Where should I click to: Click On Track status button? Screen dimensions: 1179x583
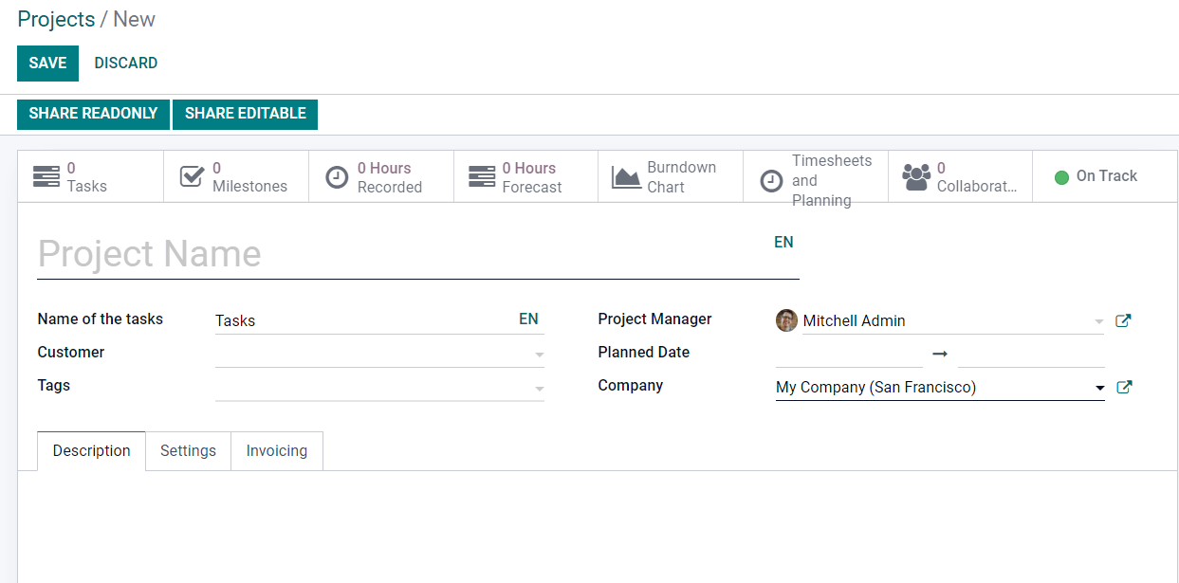click(x=1105, y=176)
